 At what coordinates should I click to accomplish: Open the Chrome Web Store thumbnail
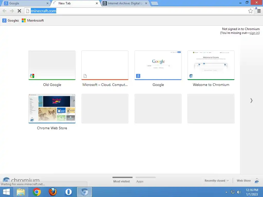pos(52,109)
